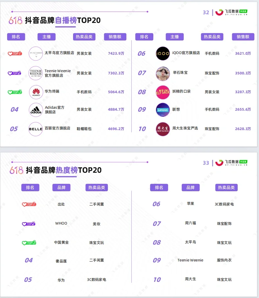
Task: Select 华为终端 anchor name
Action: (52, 91)
